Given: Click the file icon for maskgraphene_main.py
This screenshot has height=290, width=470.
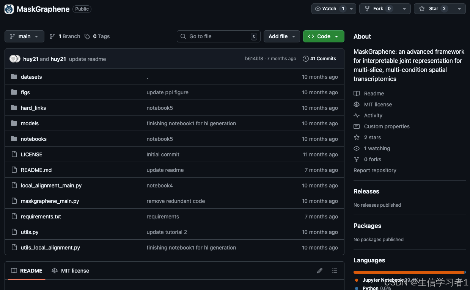Looking at the screenshot, I should click(14, 201).
